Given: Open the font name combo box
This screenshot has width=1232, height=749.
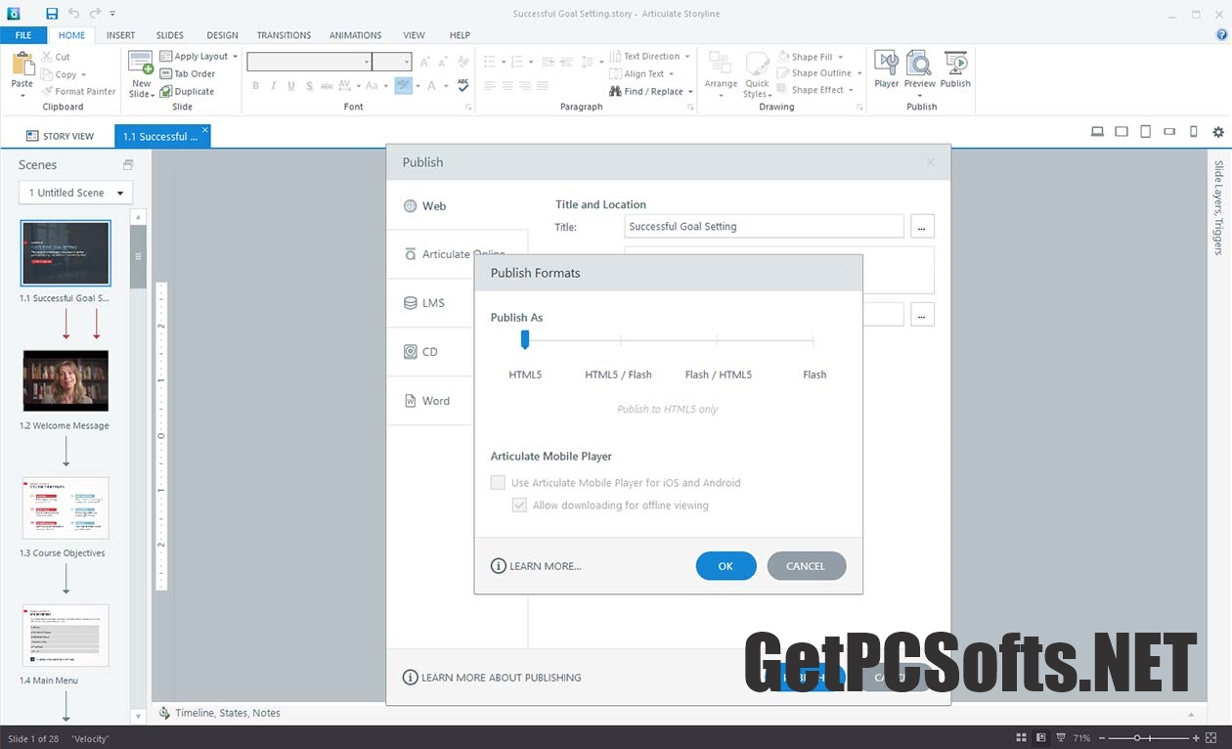Looking at the screenshot, I should pos(309,62).
